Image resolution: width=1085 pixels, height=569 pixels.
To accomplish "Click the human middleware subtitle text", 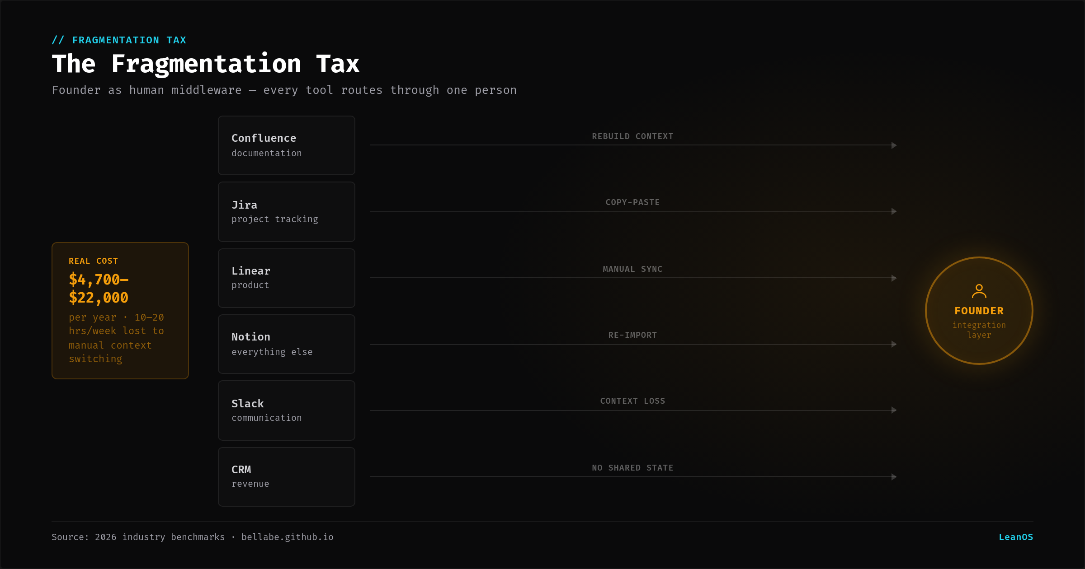I will [284, 90].
